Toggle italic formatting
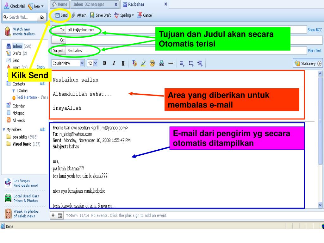 click(x=114, y=63)
